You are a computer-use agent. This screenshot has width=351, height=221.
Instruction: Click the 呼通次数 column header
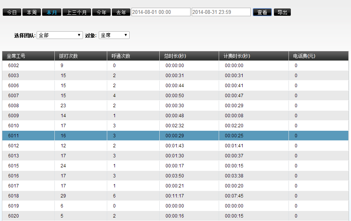121,56
